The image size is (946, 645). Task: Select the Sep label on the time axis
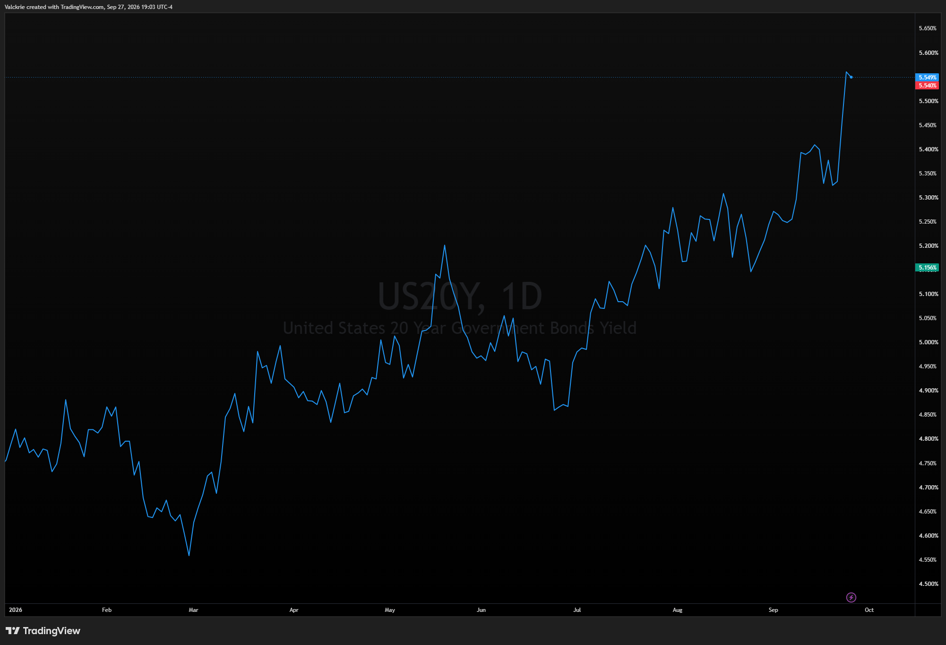point(773,610)
